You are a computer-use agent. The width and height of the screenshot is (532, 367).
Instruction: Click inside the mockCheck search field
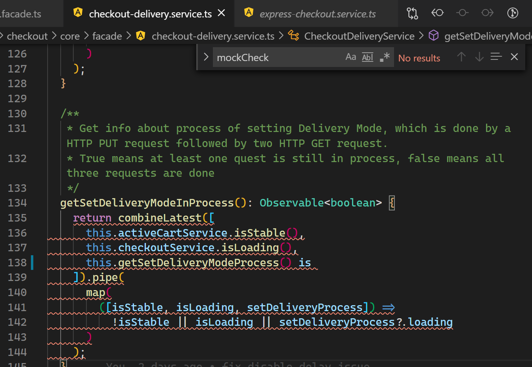tap(277, 57)
